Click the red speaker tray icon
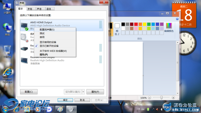 click(x=157, y=109)
